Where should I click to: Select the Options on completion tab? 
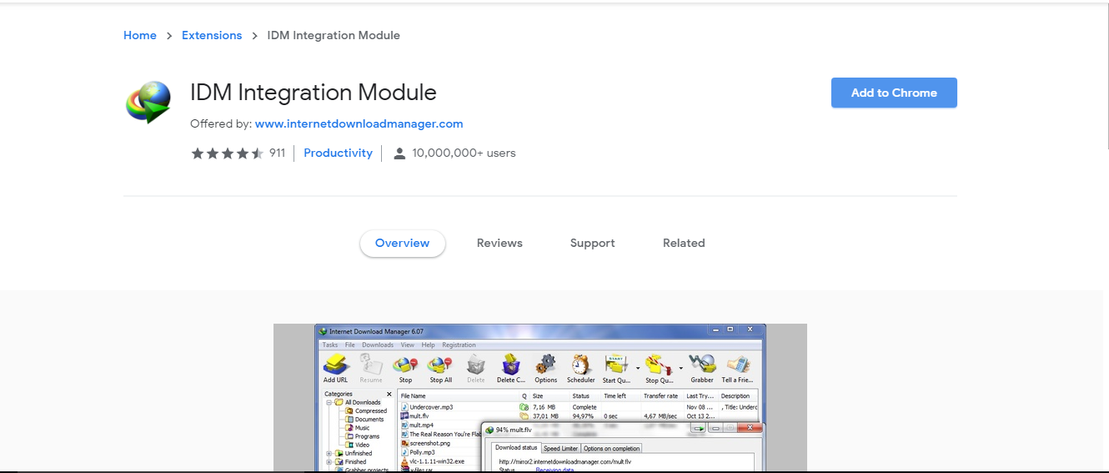coord(611,448)
